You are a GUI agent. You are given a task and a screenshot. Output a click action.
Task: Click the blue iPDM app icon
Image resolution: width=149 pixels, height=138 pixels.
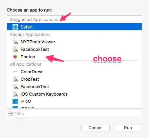click(15, 101)
